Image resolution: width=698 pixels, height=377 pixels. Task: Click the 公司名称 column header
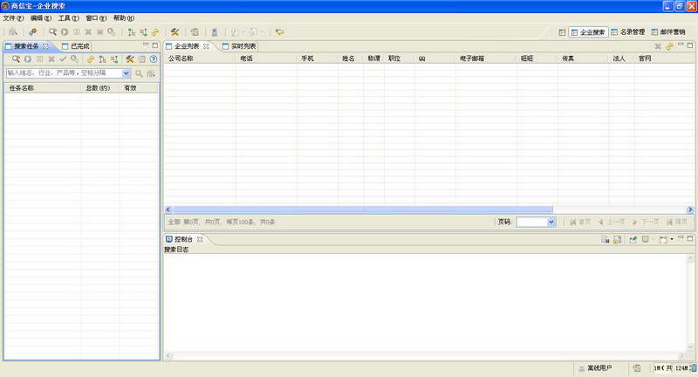(x=200, y=58)
